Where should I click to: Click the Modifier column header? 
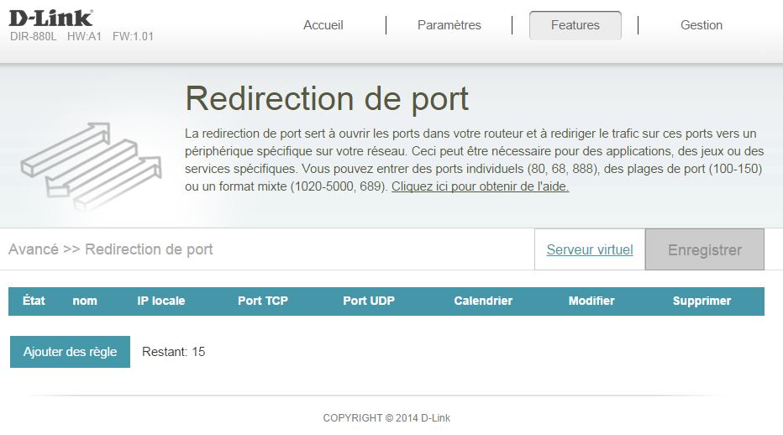coord(591,301)
